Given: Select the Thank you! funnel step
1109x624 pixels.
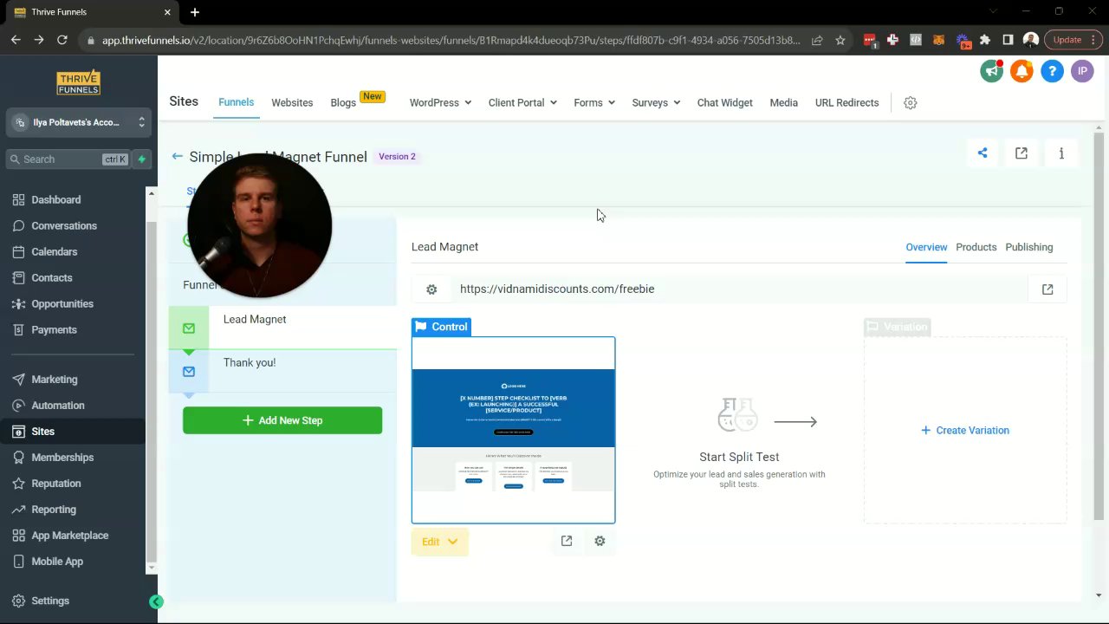Looking at the screenshot, I should pos(282,371).
